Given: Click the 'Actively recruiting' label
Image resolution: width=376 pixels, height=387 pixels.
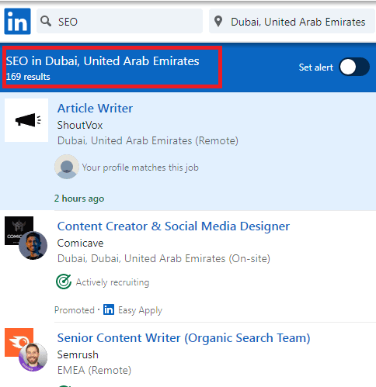Looking at the screenshot, I should pyautogui.click(x=113, y=282).
